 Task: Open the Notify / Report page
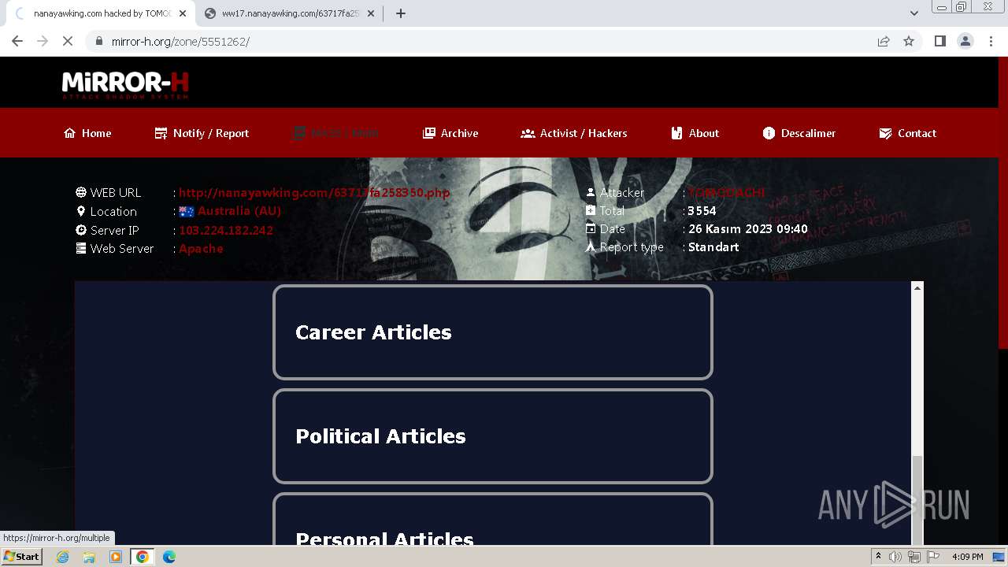[202, 133]
